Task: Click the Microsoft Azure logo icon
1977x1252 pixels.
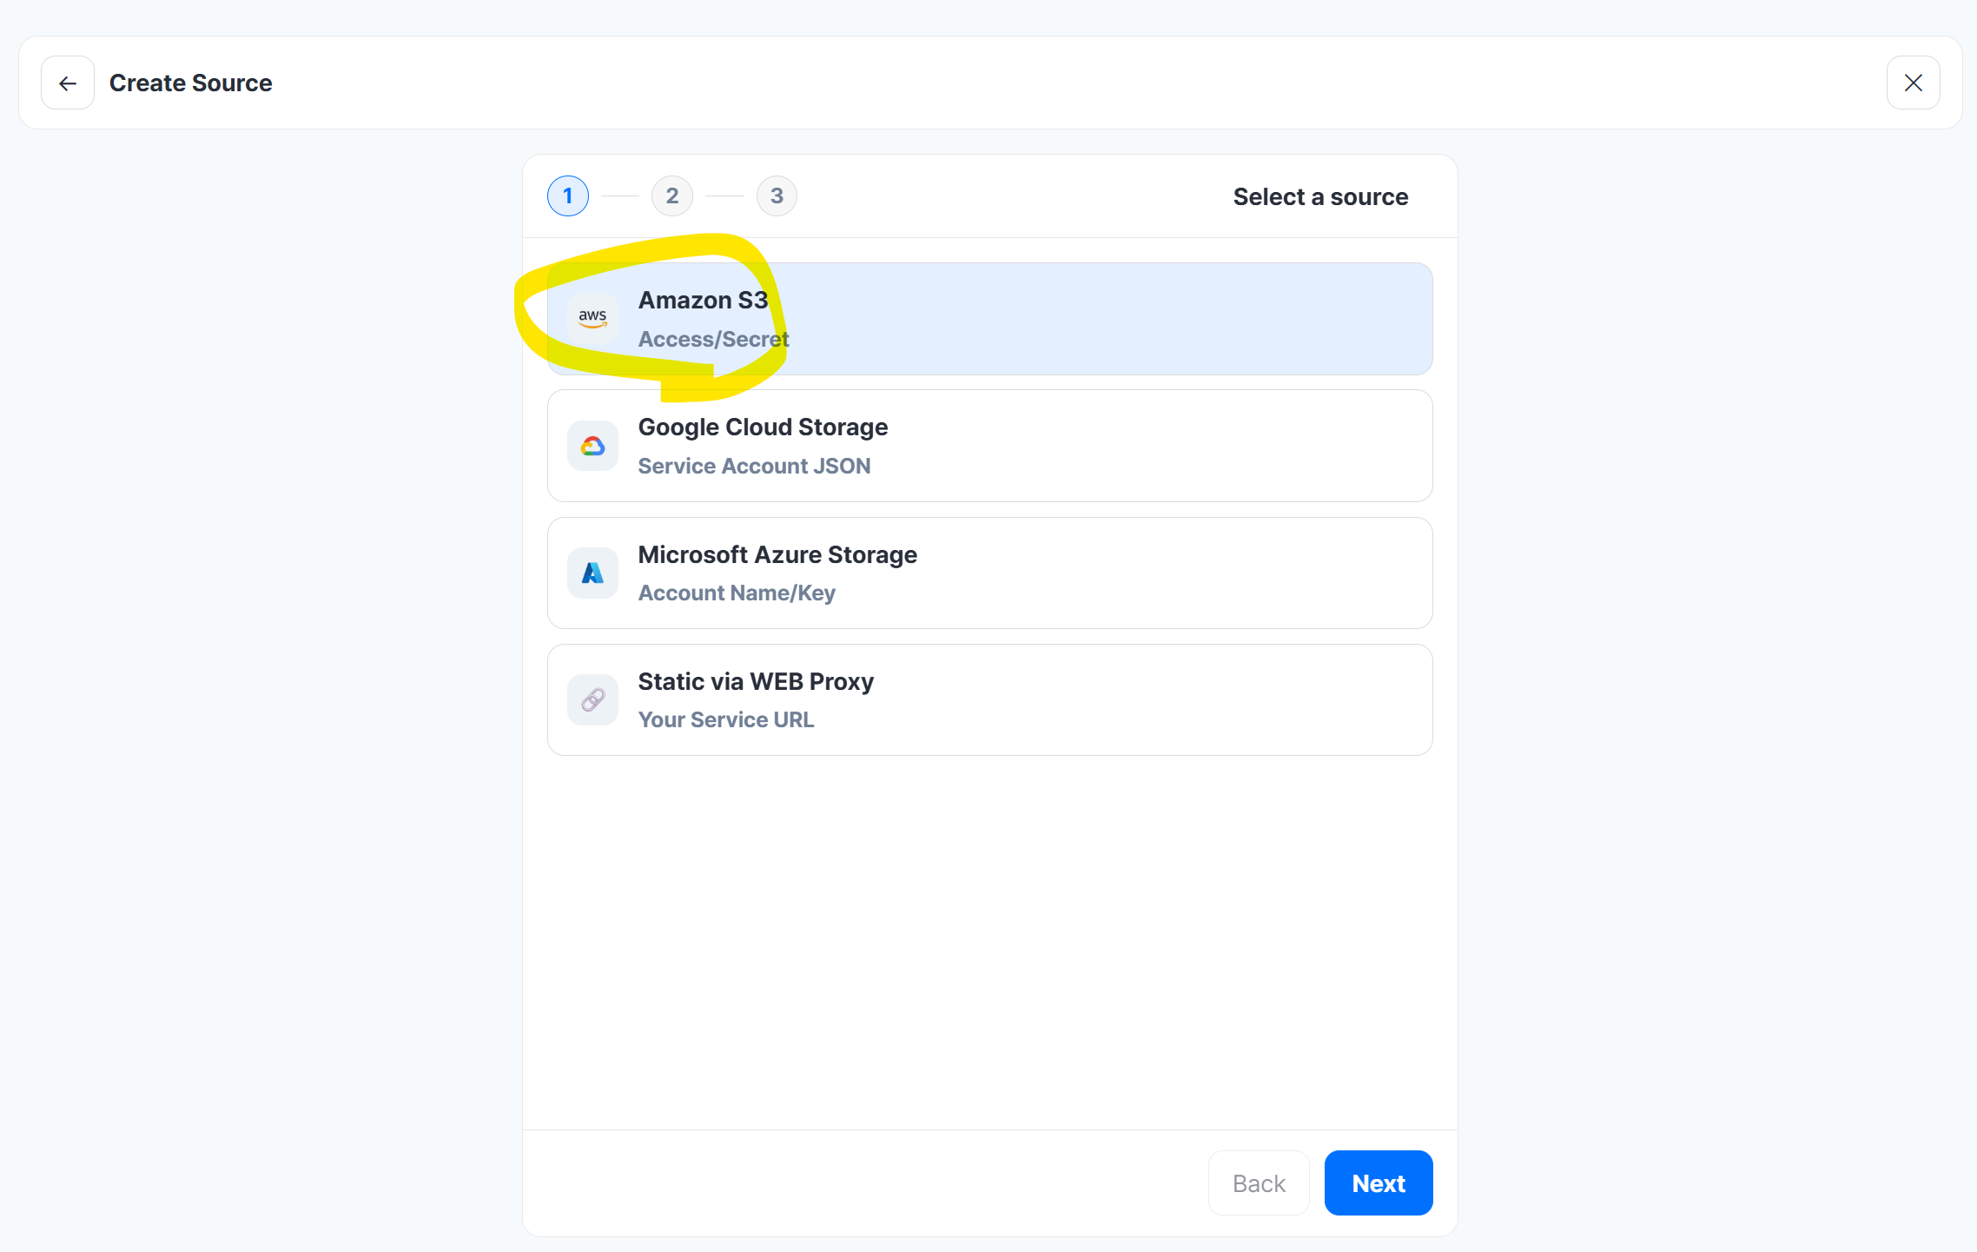Action: coord(592,573)
